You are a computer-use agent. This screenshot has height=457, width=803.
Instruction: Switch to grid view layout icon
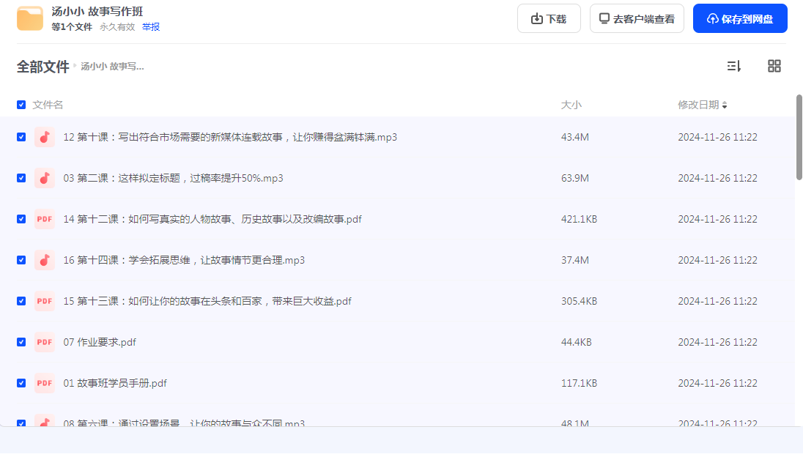coord(774,66)
